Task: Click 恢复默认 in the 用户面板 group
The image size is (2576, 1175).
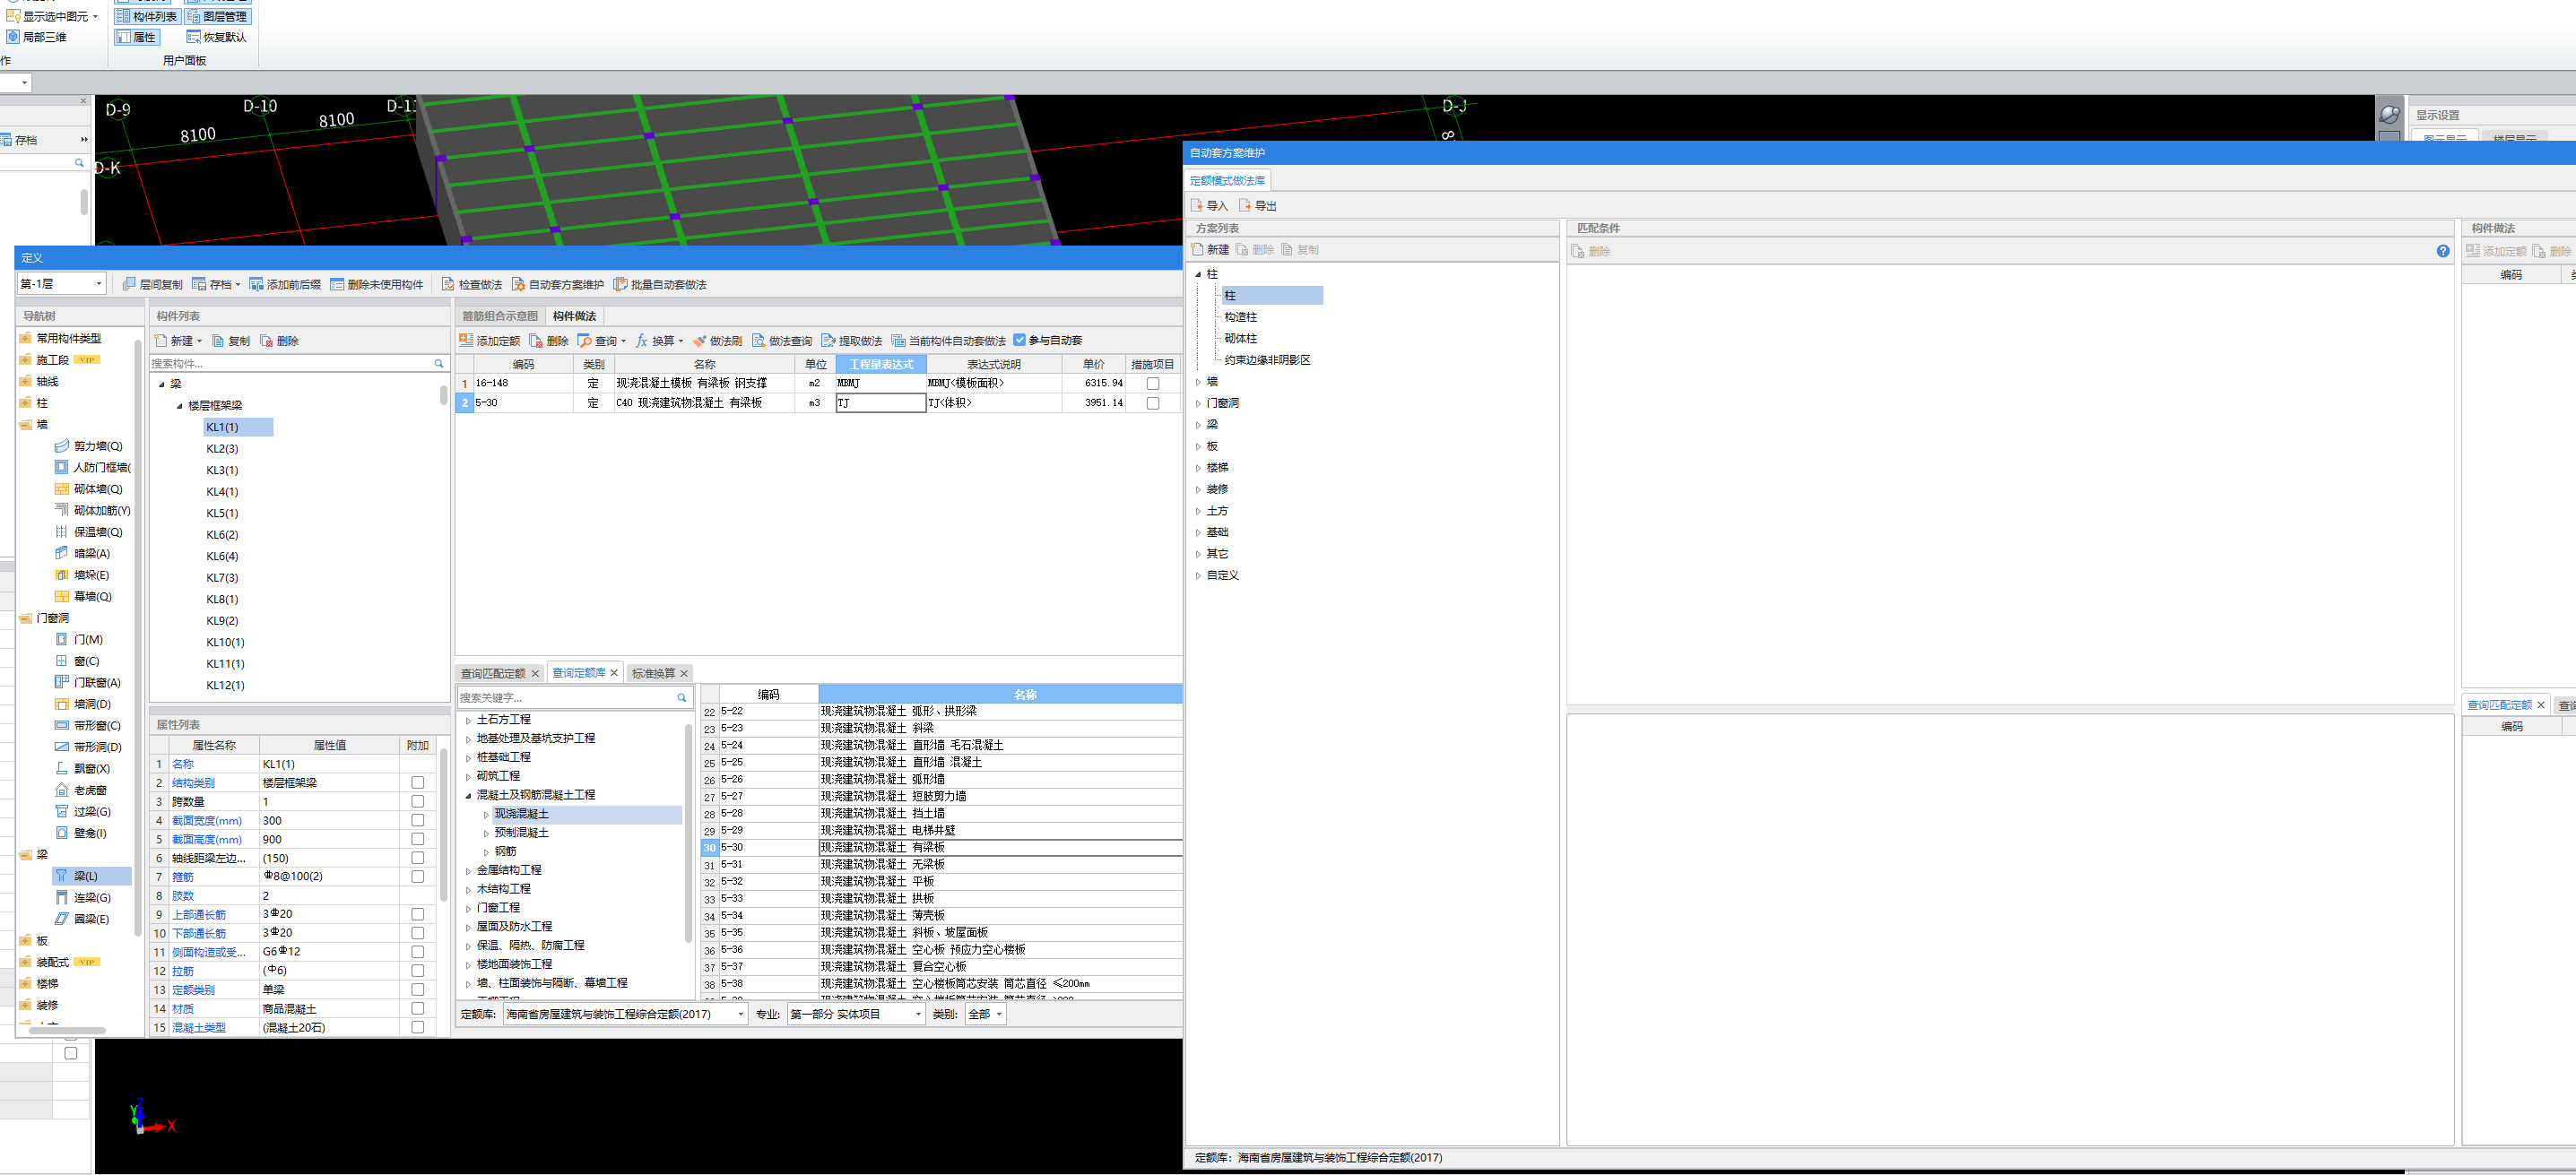Action: 216,37
